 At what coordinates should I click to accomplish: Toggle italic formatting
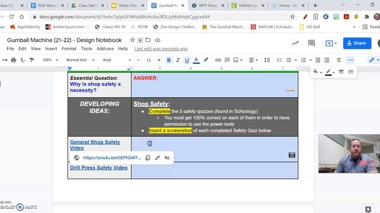tap(178, 60)
